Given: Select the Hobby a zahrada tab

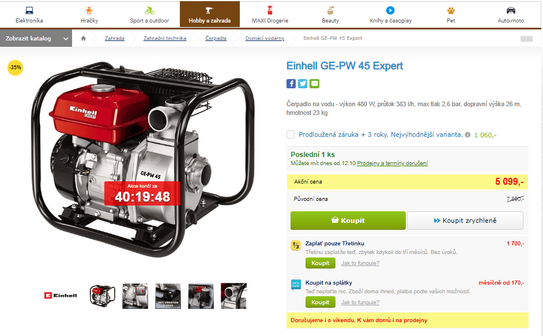Looking at the screenshot, I should click(210, 14).
